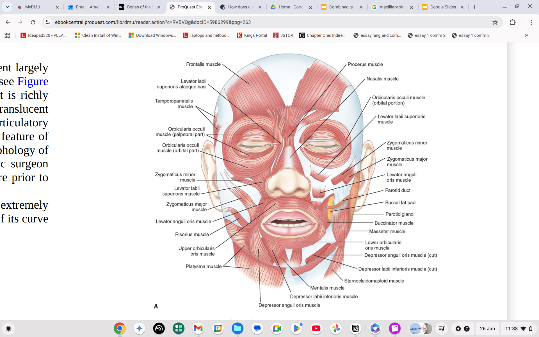Open the browser extensions puzzle icon
The width and height of the screenshot is (539, 337).
click(x=513, y=22)
